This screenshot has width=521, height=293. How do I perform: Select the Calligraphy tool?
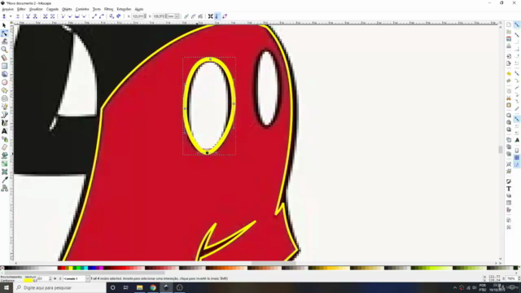4,123
